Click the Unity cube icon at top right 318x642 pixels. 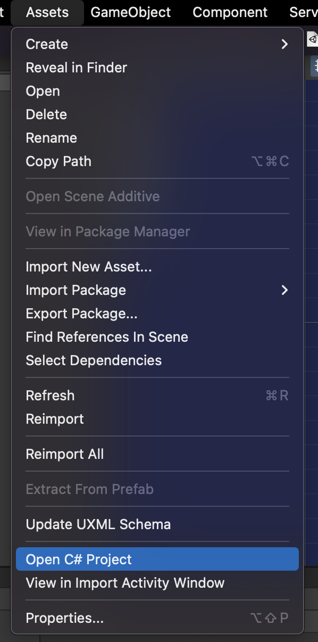coord(313,39)
